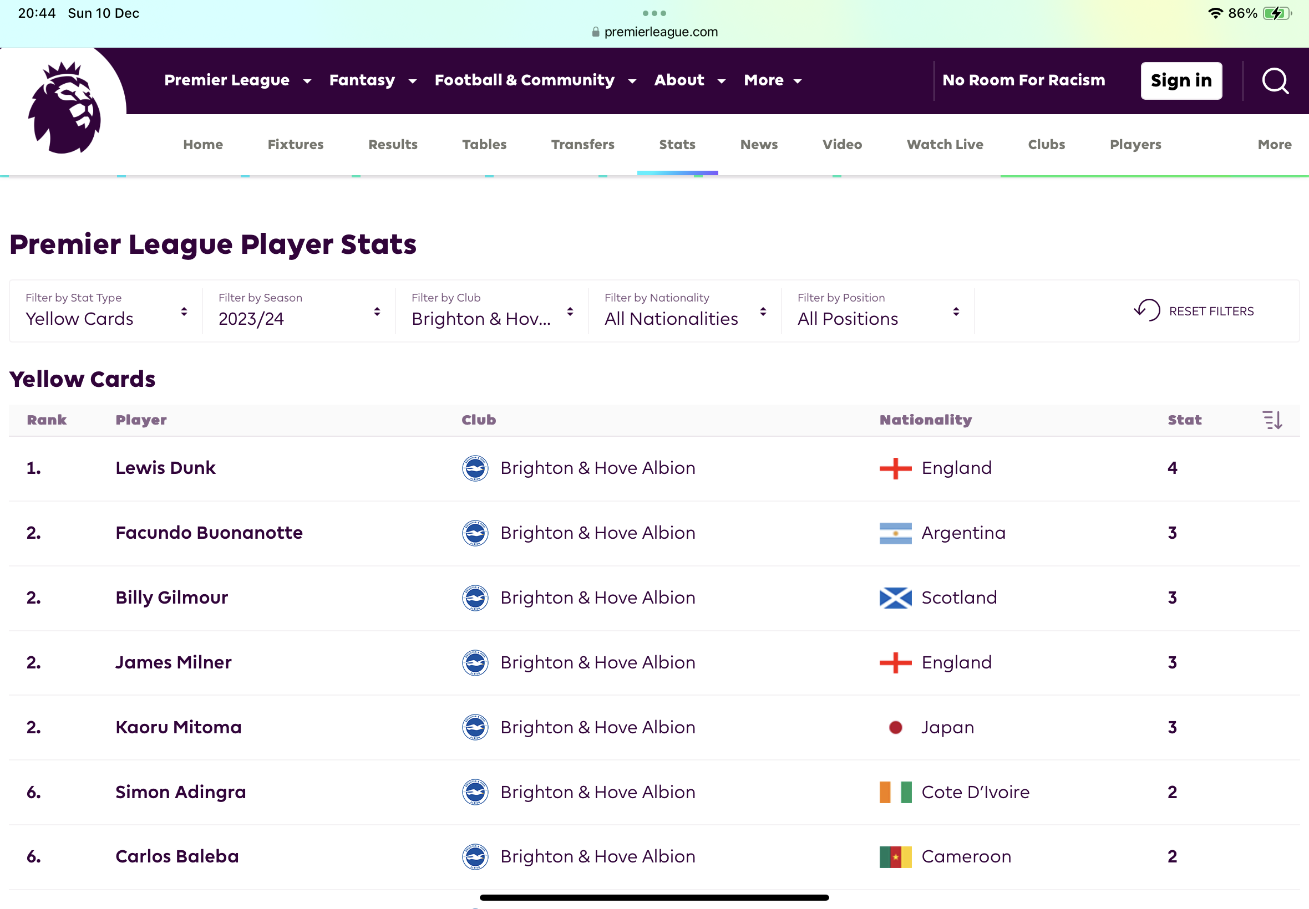Open the Video tab
Viewport: 1309px width, 909px height.
tap(842, 145)
